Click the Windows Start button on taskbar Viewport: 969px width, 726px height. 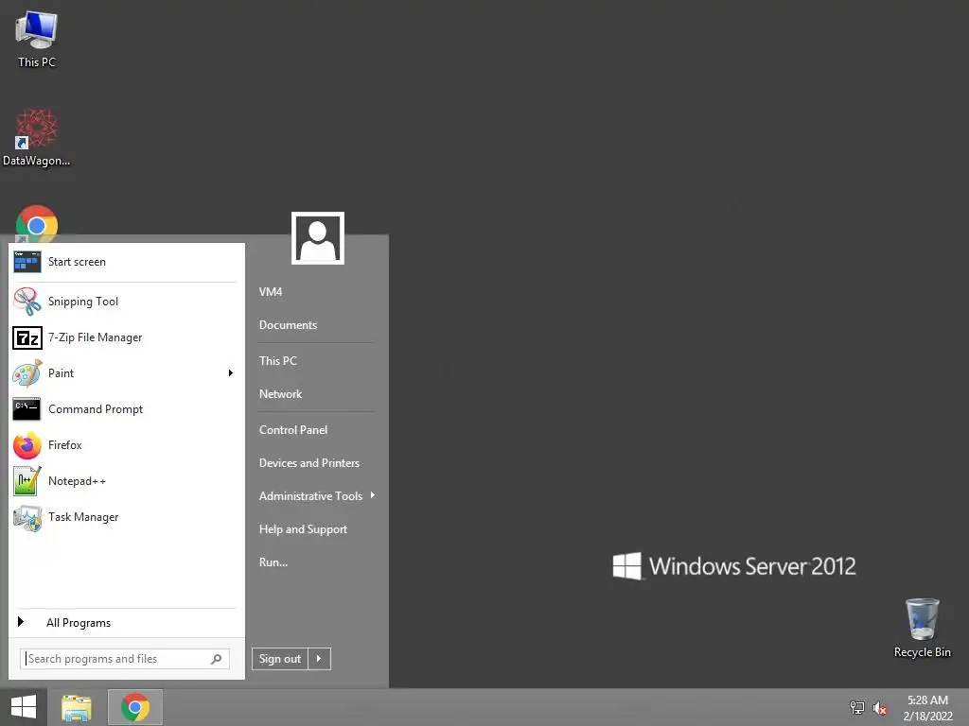click(24, 707)
